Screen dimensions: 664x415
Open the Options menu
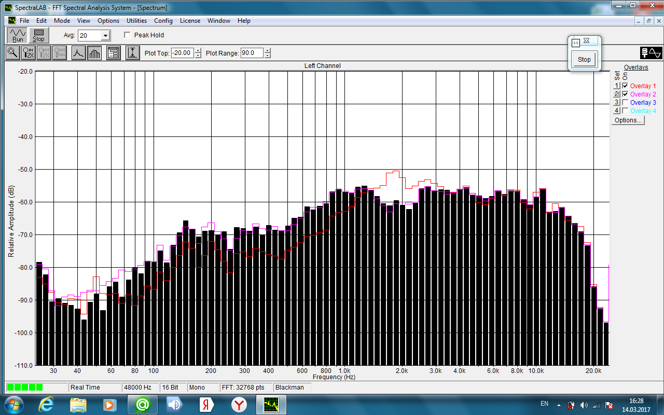click(x=108, y=21)
